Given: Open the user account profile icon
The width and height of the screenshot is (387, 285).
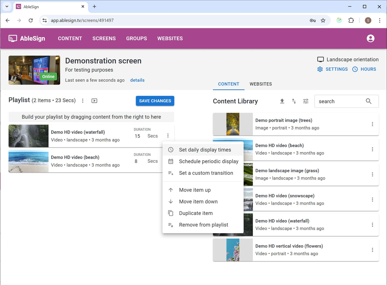Looking at the screenshot, I should coord(370,38).
